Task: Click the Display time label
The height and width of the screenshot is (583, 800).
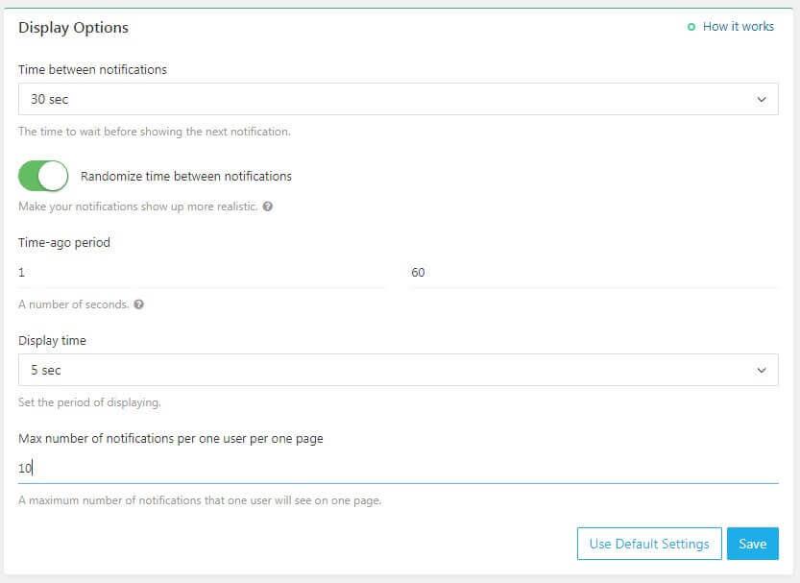Action: pyautogui.click(x=52, y=341)
